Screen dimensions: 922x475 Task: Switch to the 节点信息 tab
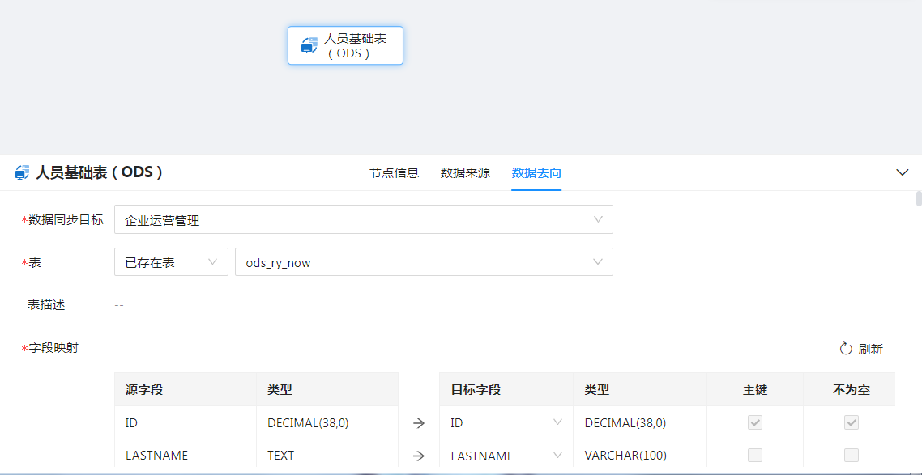click(394, 173)
